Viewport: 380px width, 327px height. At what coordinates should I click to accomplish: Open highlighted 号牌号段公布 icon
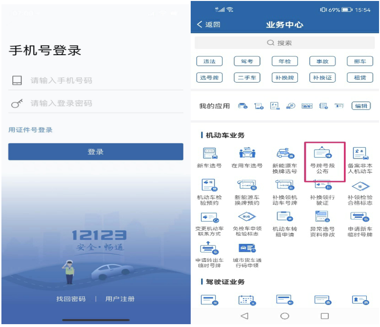323,154
